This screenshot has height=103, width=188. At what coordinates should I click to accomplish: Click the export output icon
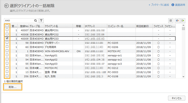(183, 21)
